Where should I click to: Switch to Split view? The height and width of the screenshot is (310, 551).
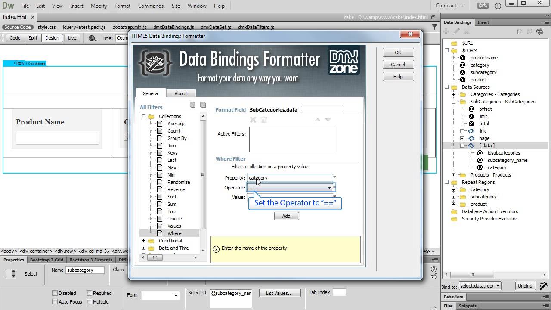click(x=33, y=38)
